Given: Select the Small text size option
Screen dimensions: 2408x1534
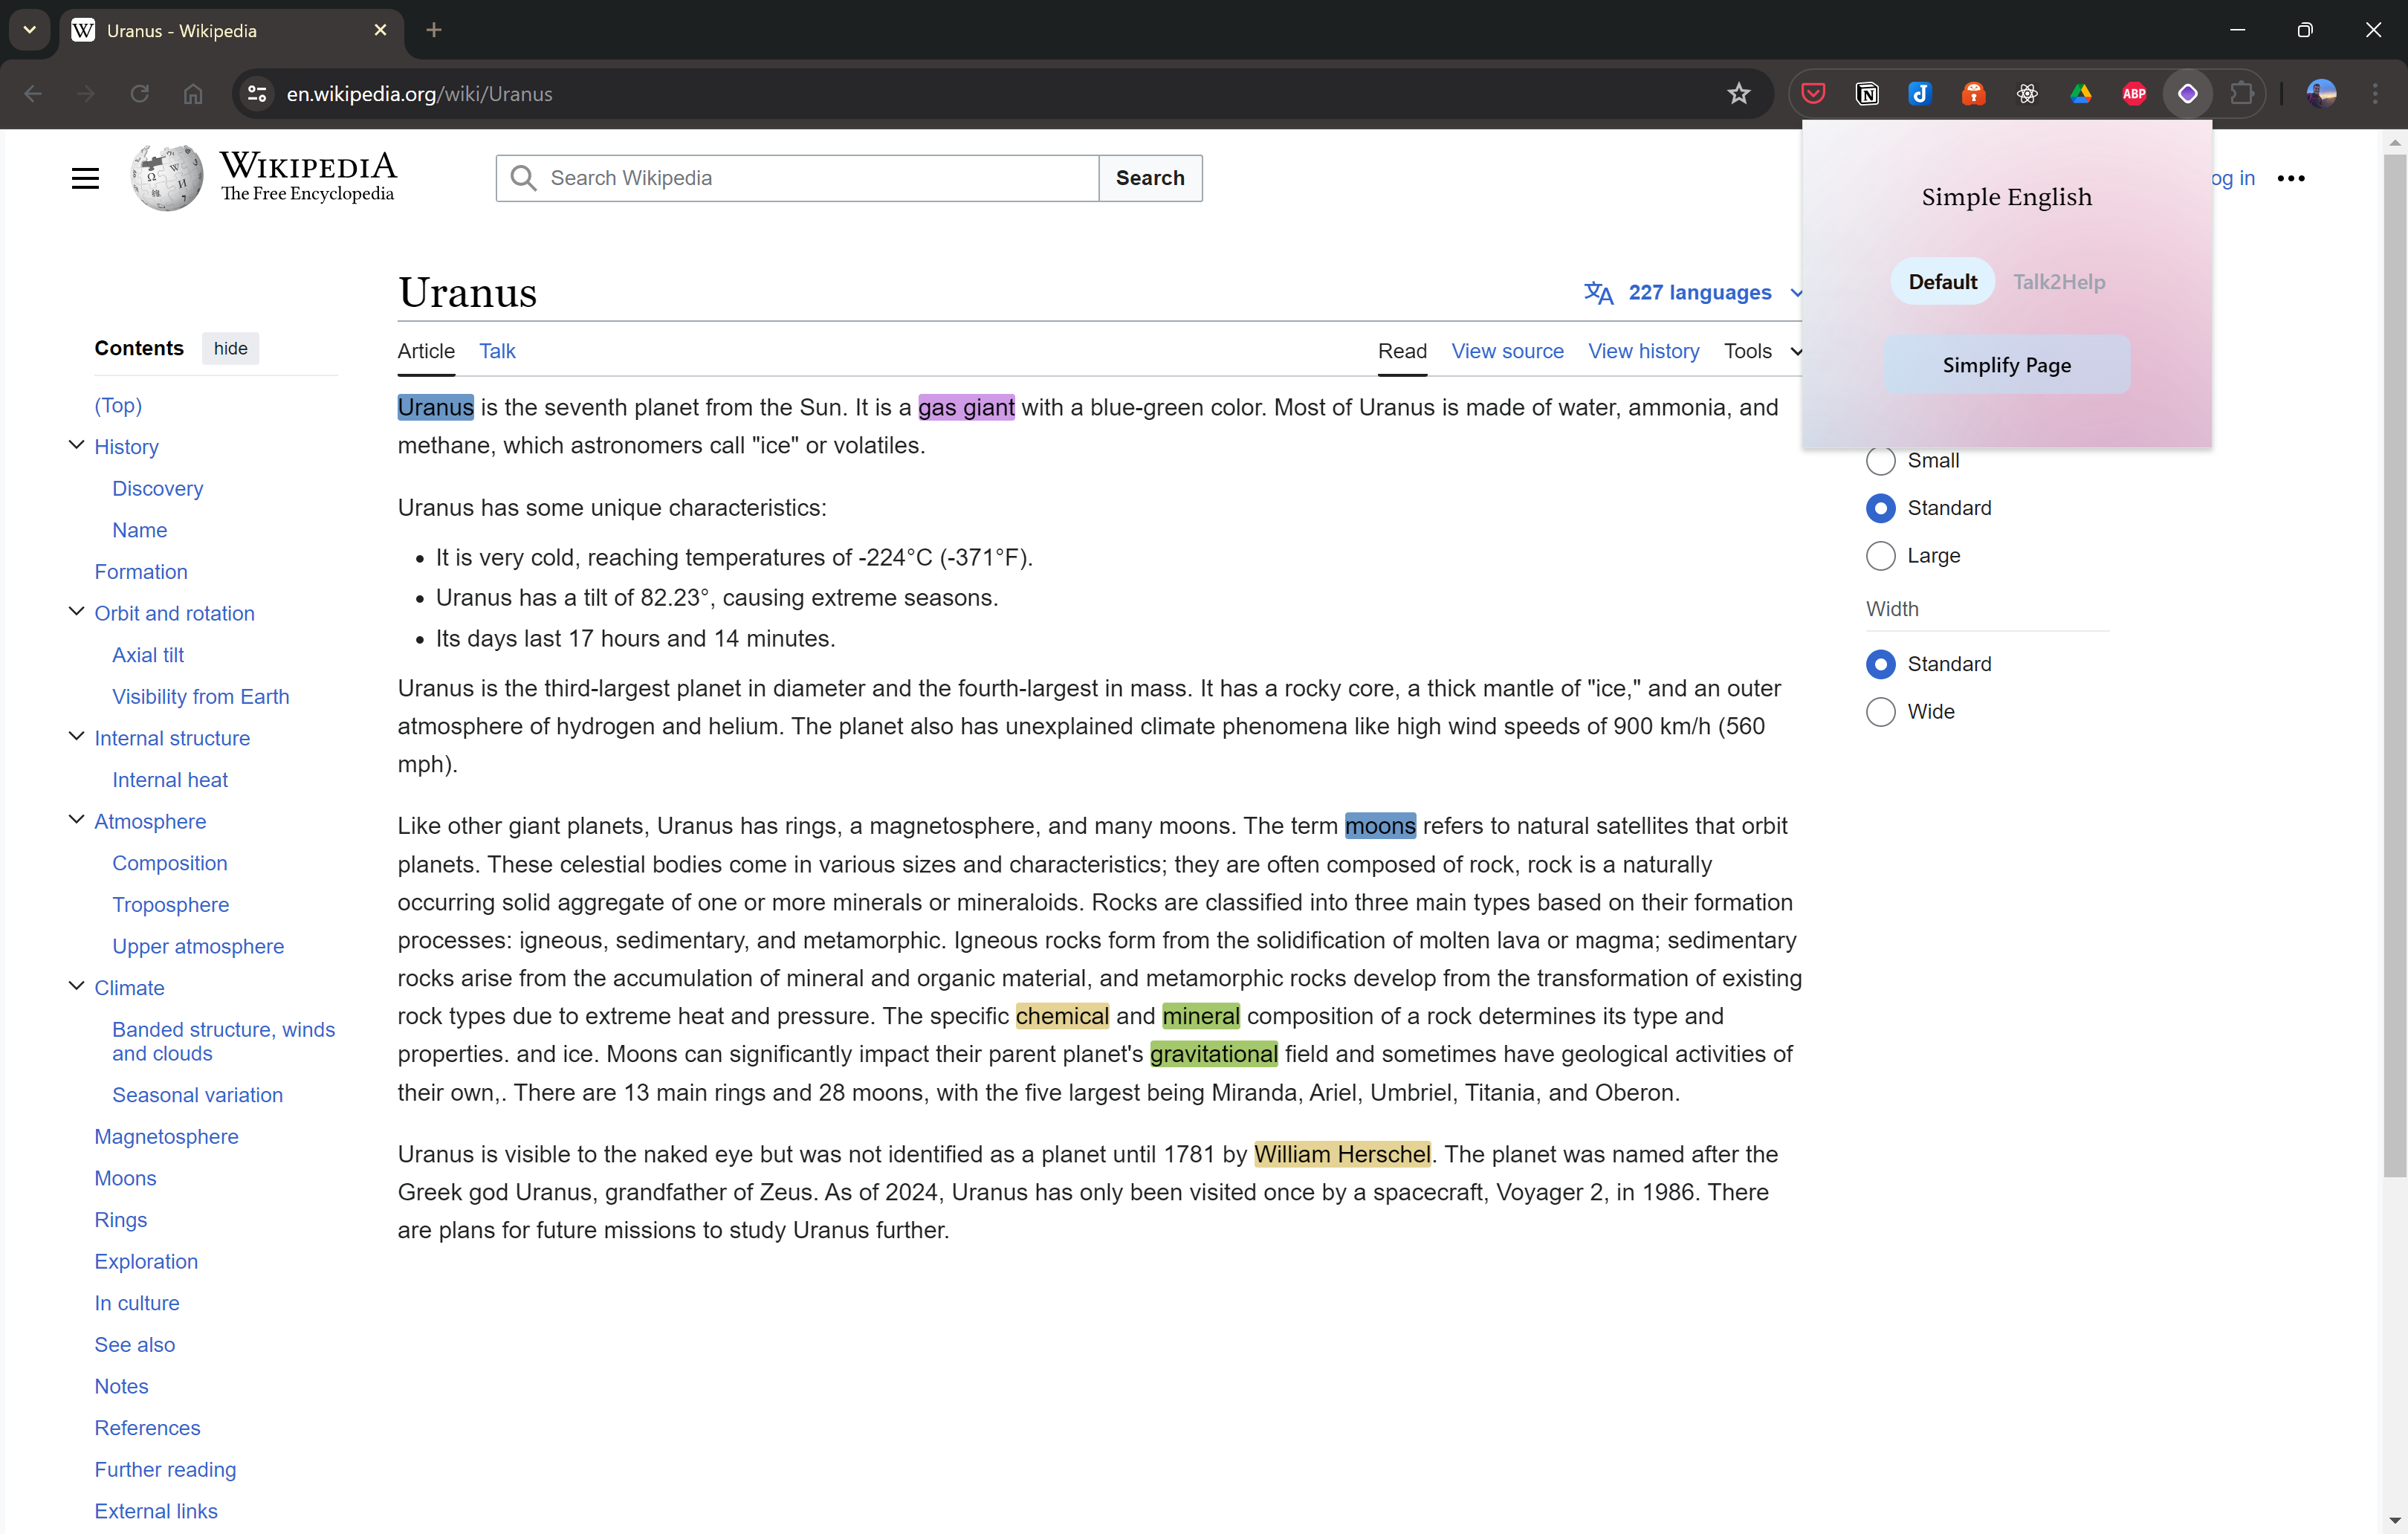Looking at the screenshot, I should click(1880, 461).
